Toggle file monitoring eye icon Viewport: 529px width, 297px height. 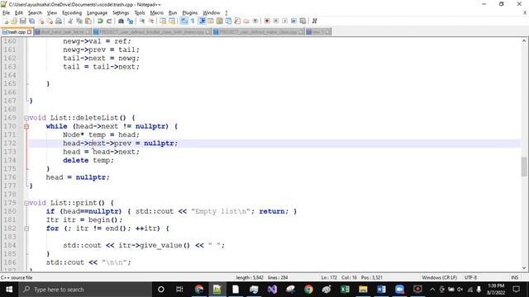(x=255, y=21)
